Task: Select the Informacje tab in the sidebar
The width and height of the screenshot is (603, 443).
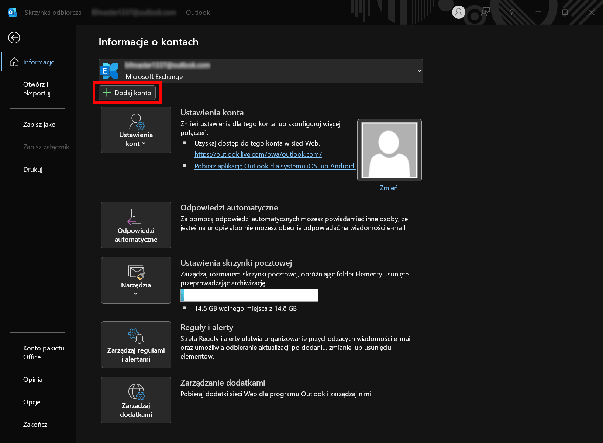Action: [x=38, y=62]
